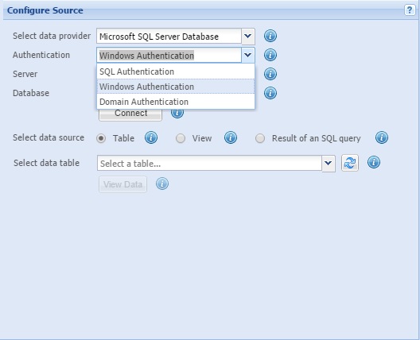Open the Select a table dropdown arrow
Viewport: 420px width, 340px height.
329,163
